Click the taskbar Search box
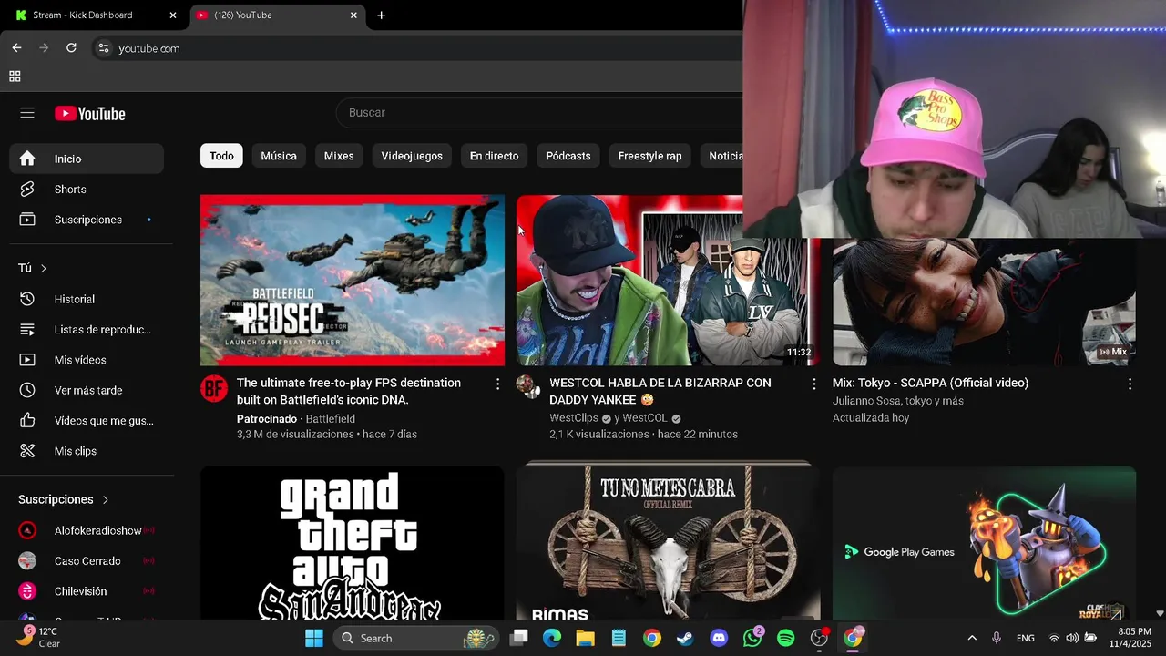 tap(415, 638)
